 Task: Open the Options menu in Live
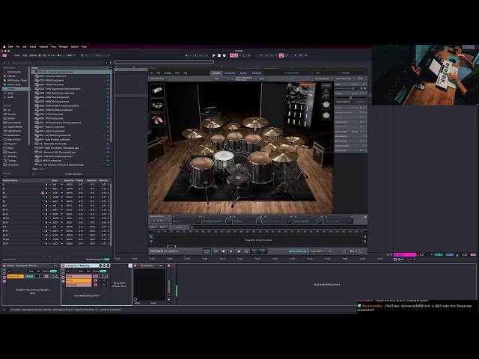pyautogui.click(x=75, y=46)
